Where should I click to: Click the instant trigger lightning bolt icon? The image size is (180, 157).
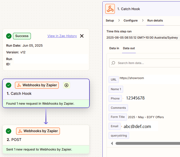(66, 85)
